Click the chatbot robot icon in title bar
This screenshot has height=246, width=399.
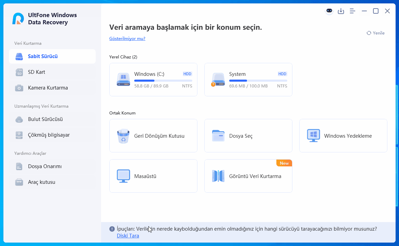tap(329, 11)
